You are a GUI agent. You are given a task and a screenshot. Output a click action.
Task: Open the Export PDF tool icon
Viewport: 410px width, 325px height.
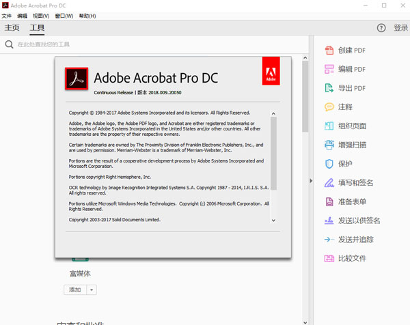coord(329,88)
